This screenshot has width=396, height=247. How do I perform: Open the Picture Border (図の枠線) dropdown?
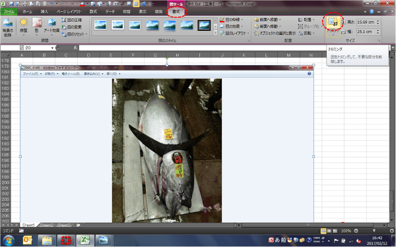point(232,20)
